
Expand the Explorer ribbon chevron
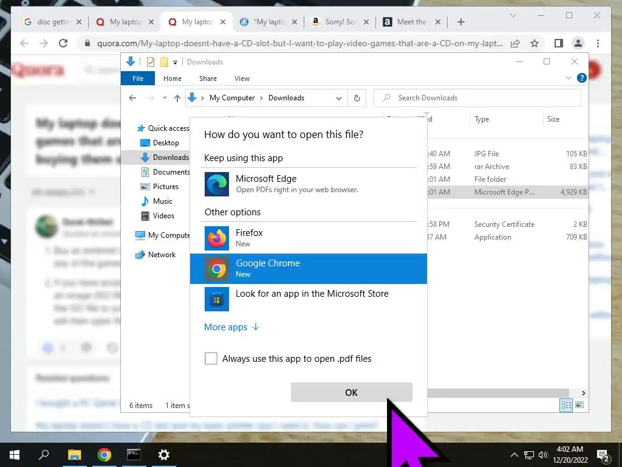[x=568, y=78]
